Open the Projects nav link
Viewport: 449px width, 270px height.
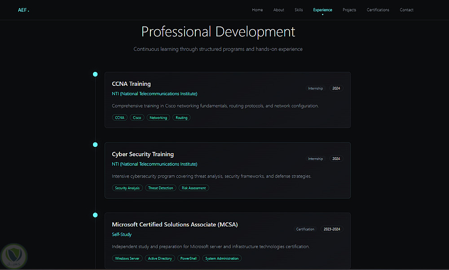click(x=349, y=10)
